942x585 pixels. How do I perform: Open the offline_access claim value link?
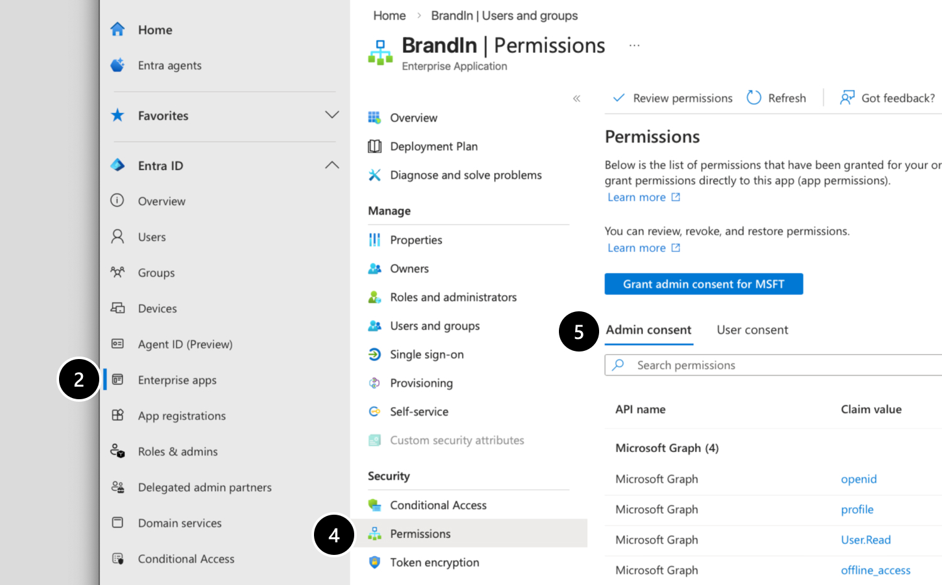(875, 570)
